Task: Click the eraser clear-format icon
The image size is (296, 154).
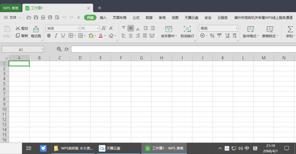Action: point(111,36)
